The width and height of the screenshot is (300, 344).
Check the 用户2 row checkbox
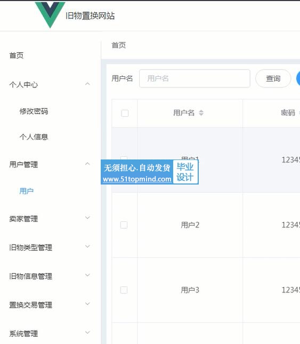(124, 225)
